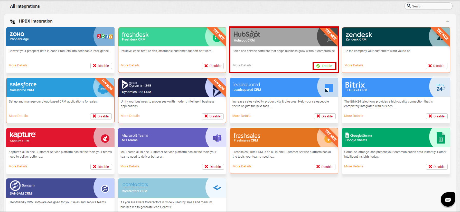
Task: Click the Leadsquared logo icon
Action: coord(328,88)
